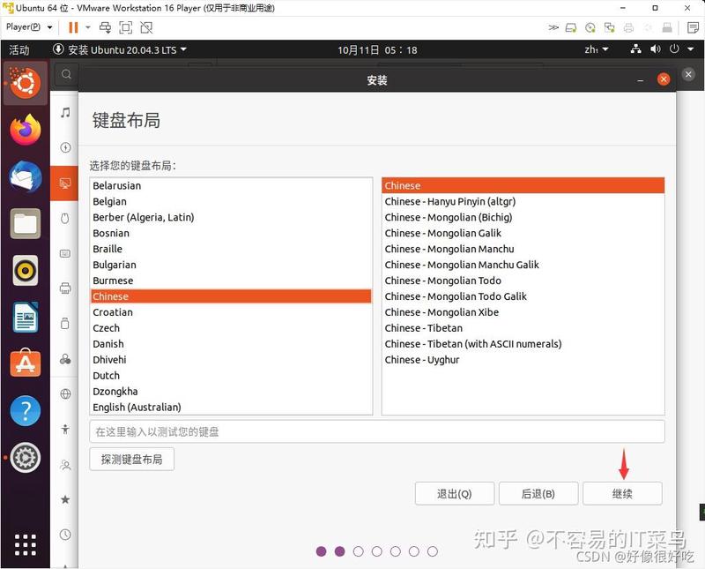Open Firefox from the Ubuntu dock
The width and height of the screenshot is (705, 569).
[26, 130]
